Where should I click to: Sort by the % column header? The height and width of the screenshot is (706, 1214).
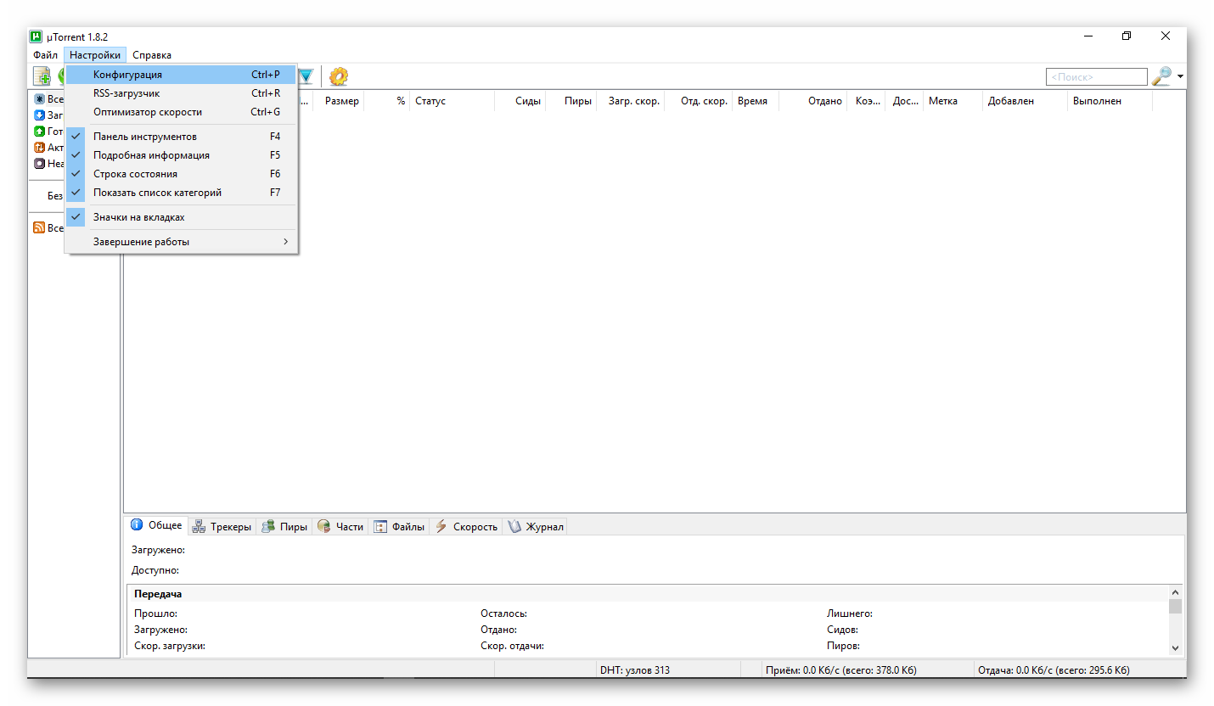(x=386, y=101)
